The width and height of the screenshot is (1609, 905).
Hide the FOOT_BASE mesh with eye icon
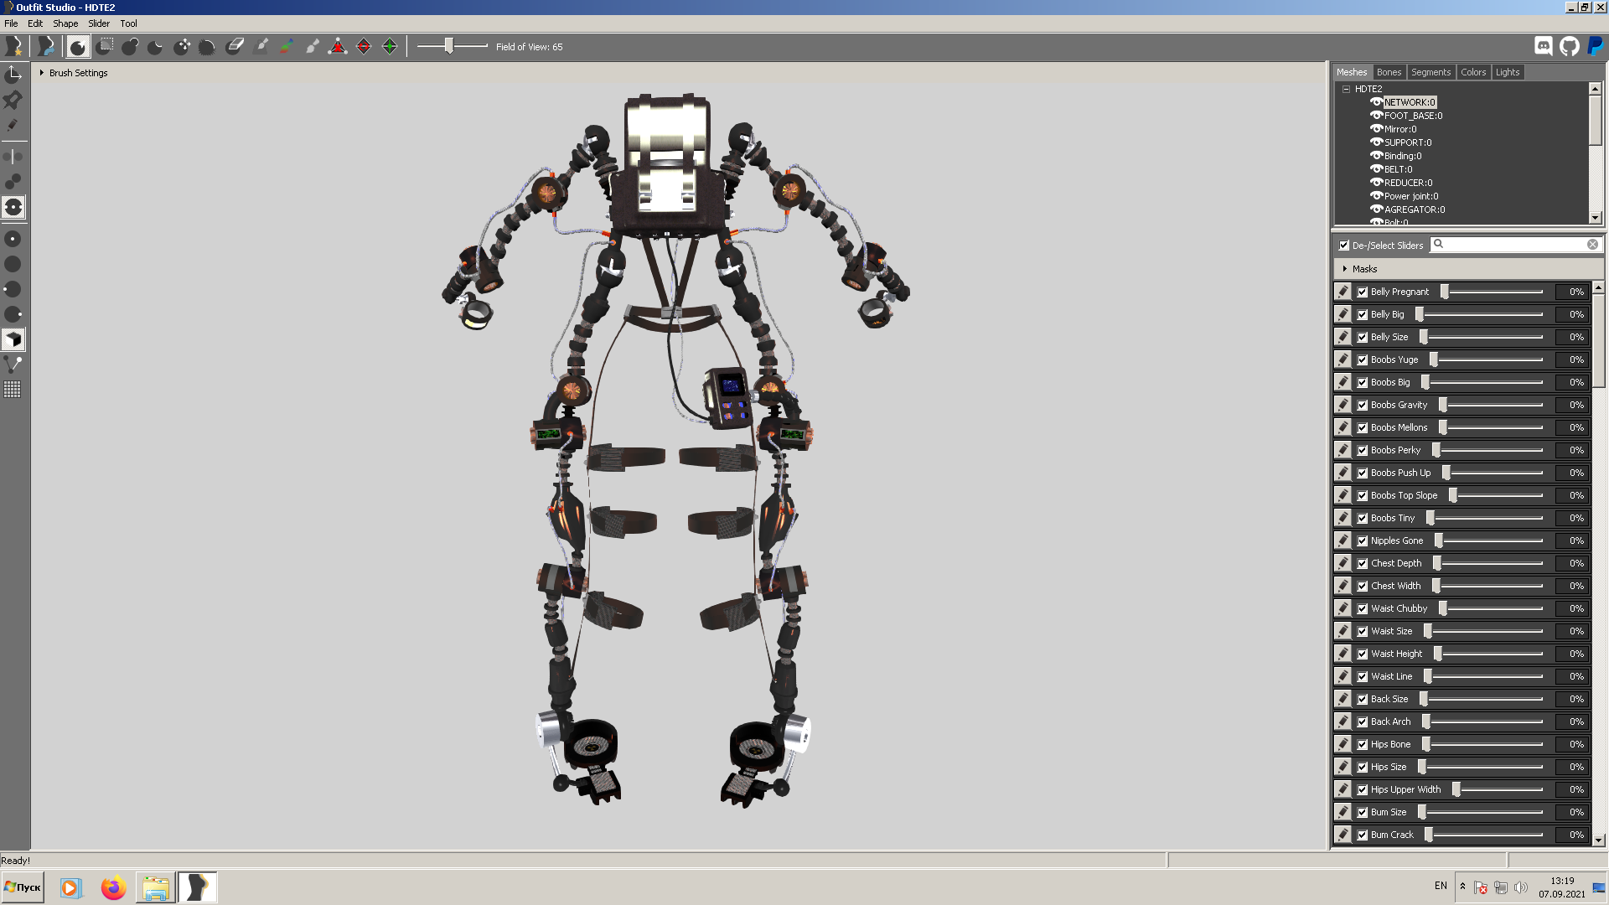[1376, 116]
